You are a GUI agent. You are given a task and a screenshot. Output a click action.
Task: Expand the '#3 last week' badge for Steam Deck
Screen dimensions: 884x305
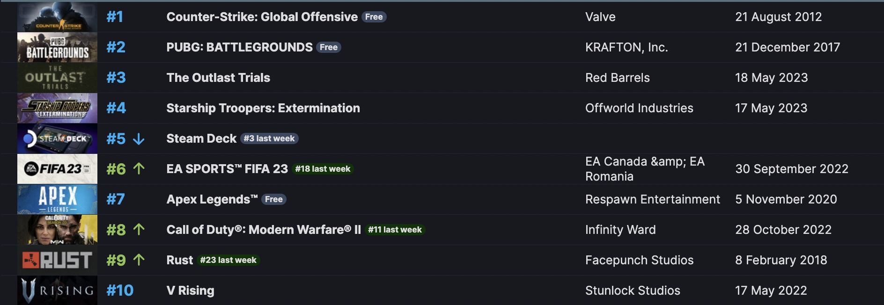coord(269,138)
